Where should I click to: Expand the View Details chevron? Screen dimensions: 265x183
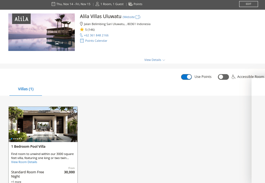pyautogui.click(x=164, y=60)
